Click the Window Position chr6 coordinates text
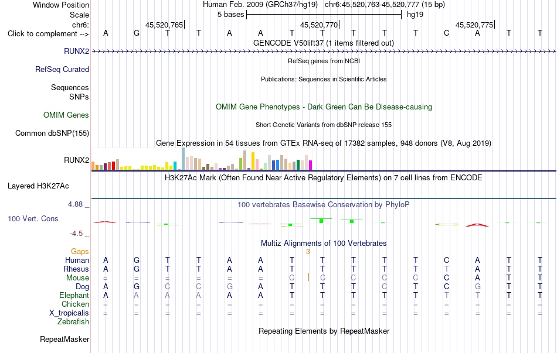Screen dimensions: 557x353 (385, 5)
